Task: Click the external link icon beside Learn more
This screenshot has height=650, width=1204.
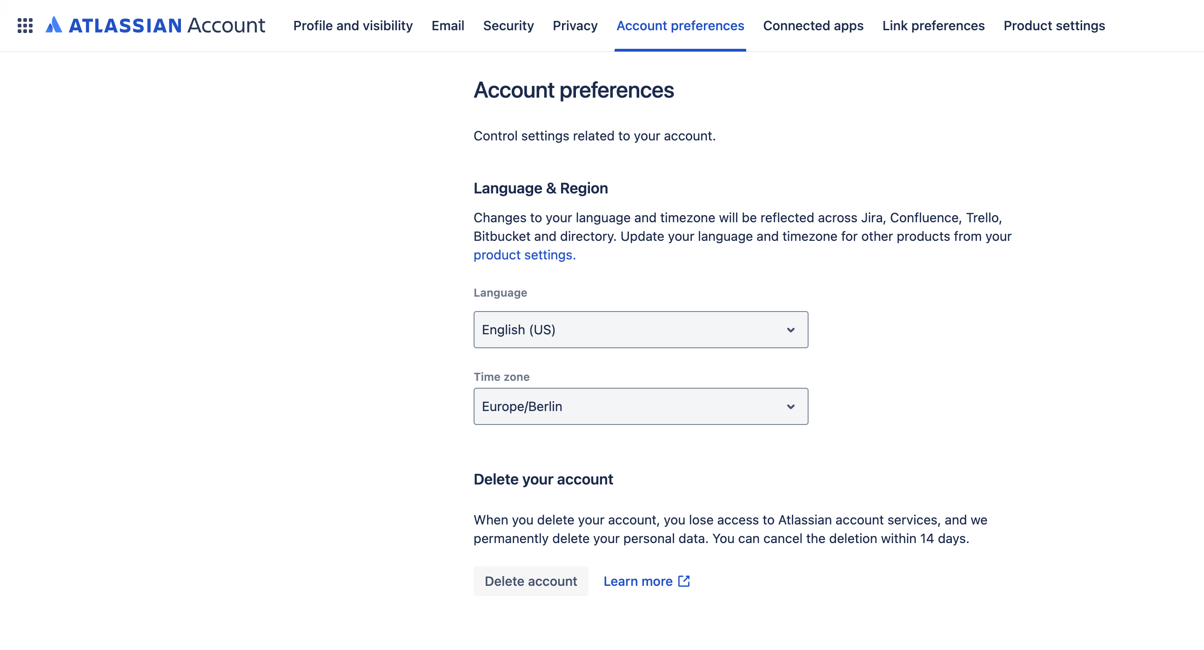Action: coord(684,581)
